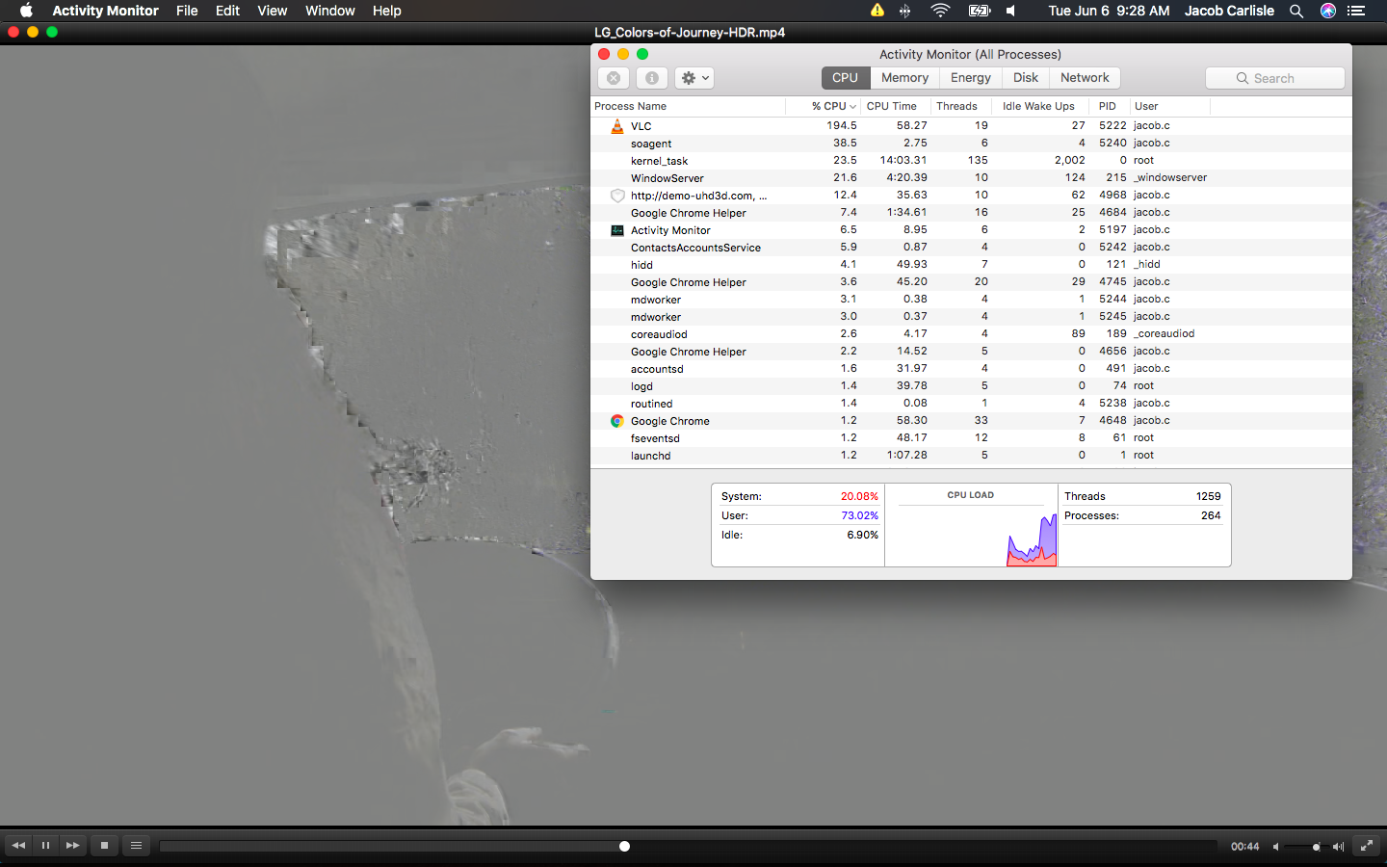The width and height of the screenshot is (1387, 867).
Task: Open the File menu
Action: pos(187,11)
